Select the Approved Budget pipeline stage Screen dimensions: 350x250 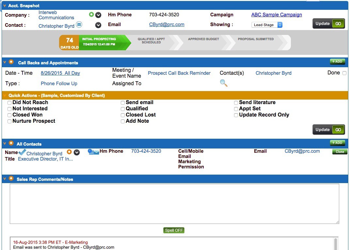click(x=203, y=39)
